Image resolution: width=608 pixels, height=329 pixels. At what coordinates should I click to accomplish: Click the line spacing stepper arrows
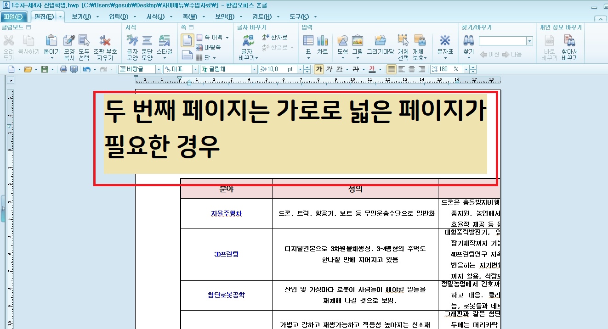point(473,69)
